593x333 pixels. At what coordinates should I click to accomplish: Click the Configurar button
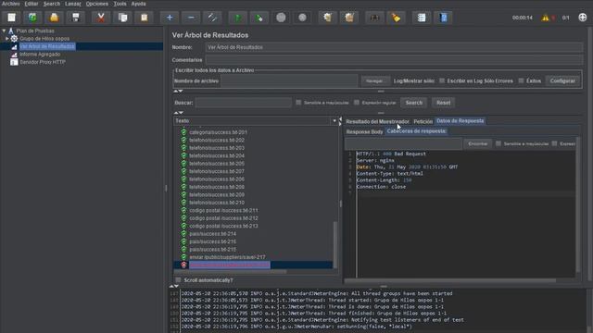[562, 80]
